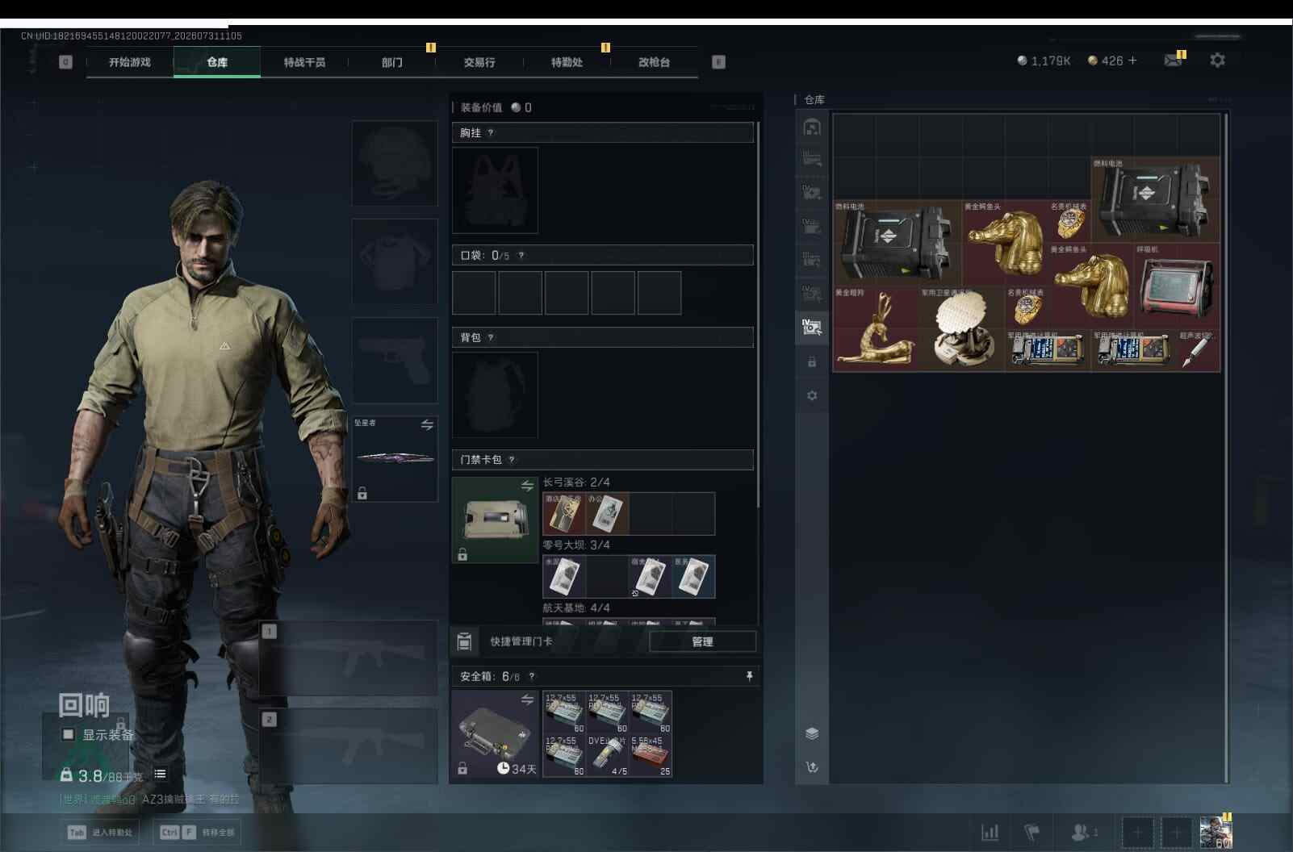Screen dimensions: 1293x852
Task: Click the plus next to 426 currency
Action: pos(1132,61)
